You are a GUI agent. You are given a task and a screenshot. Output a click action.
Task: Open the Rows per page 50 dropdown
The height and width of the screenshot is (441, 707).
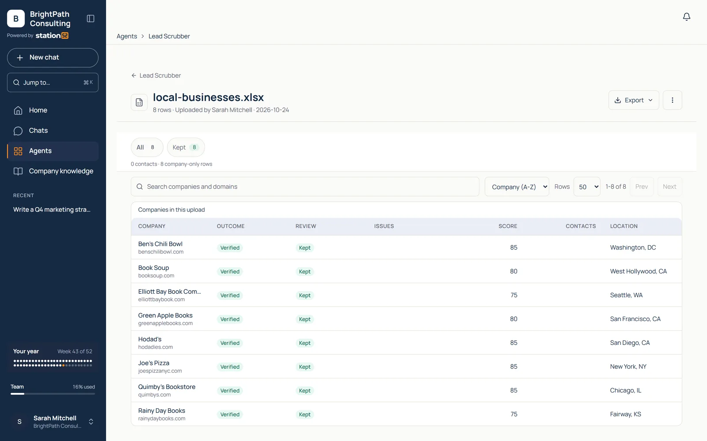pyautogui.click(x=587, y=187)
